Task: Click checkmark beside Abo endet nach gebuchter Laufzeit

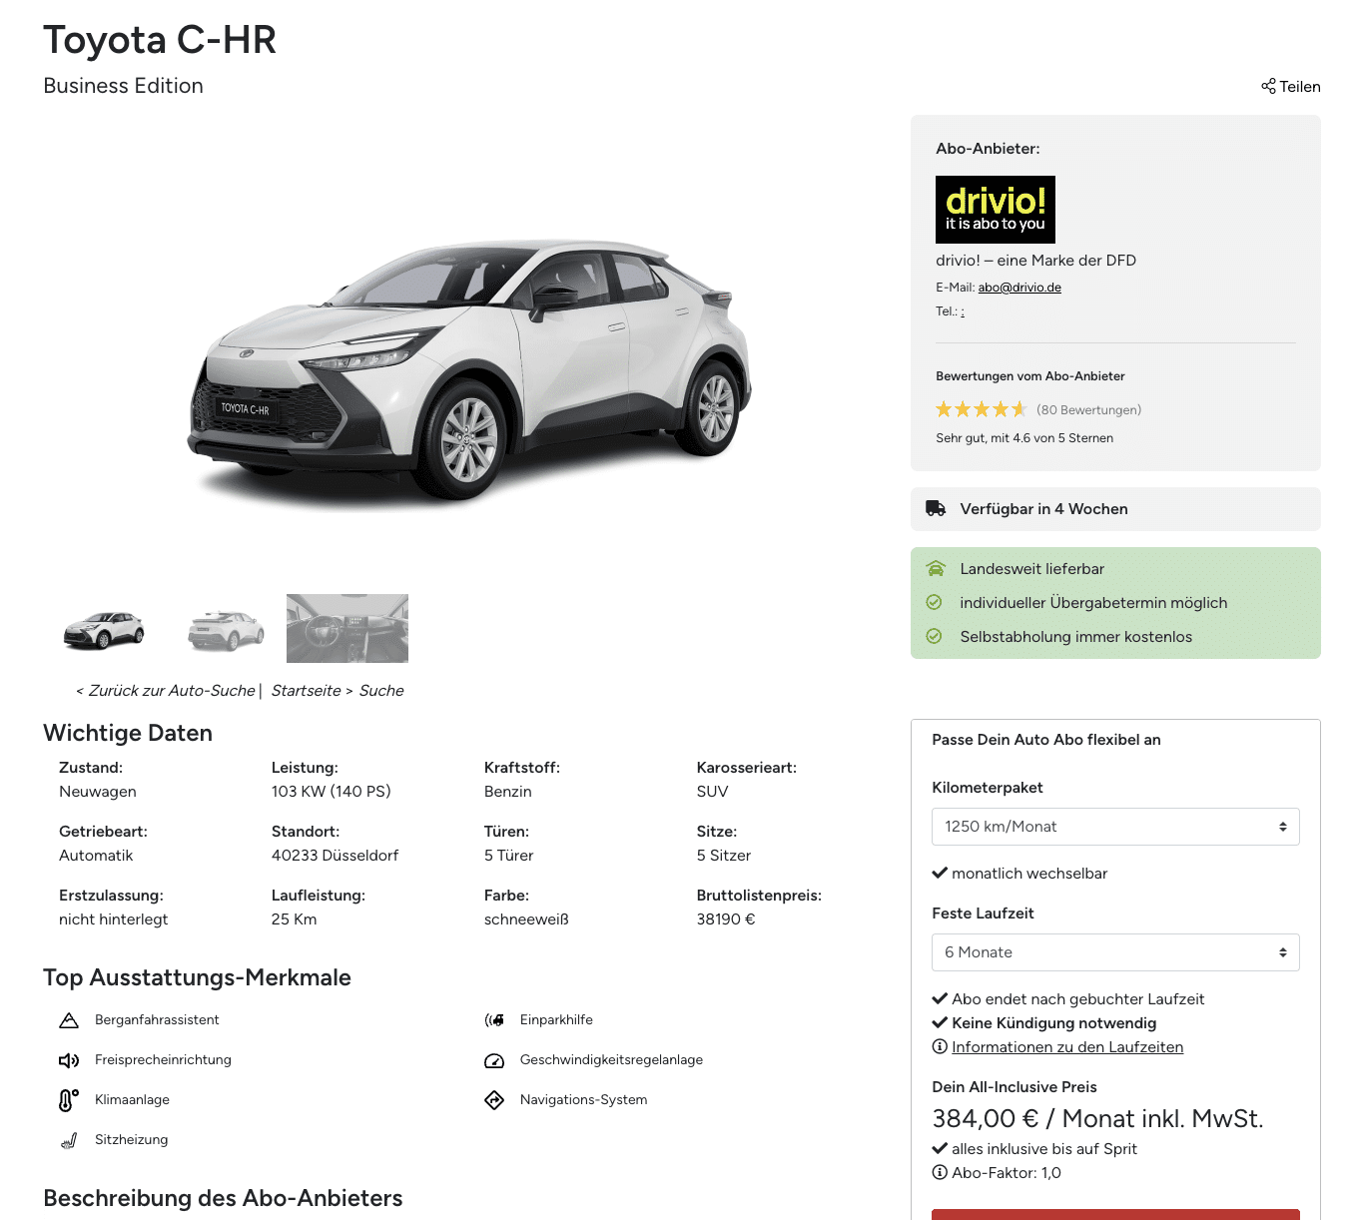Action: pos(940,998)
